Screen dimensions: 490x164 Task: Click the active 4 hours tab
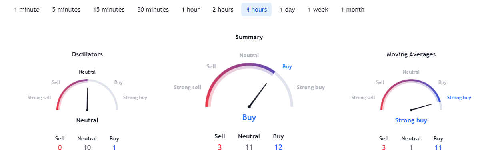point(256,10)
